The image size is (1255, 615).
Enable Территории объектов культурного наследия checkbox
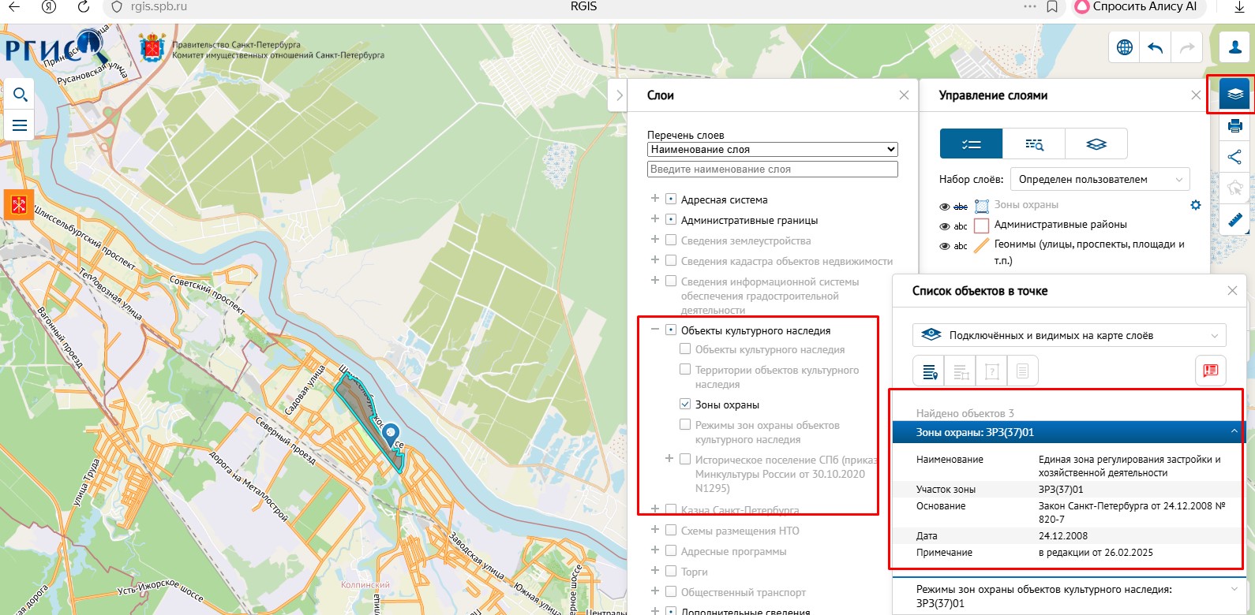(685, 370)
